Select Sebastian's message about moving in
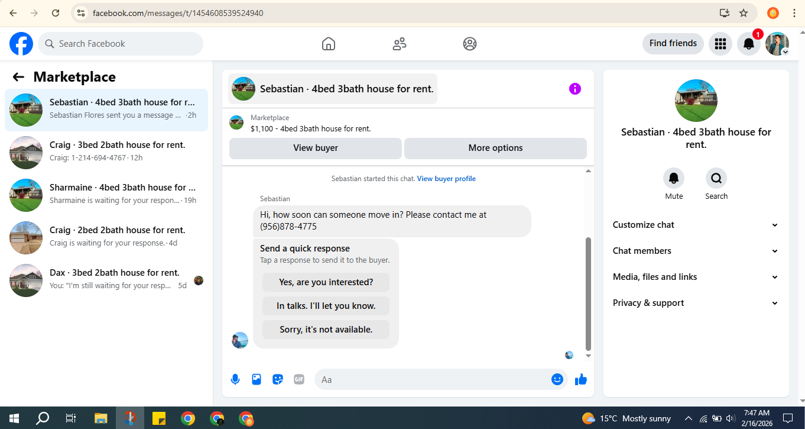Image resolution: width=805 pixels, height=429 pixels. click(x=392, y=221)
